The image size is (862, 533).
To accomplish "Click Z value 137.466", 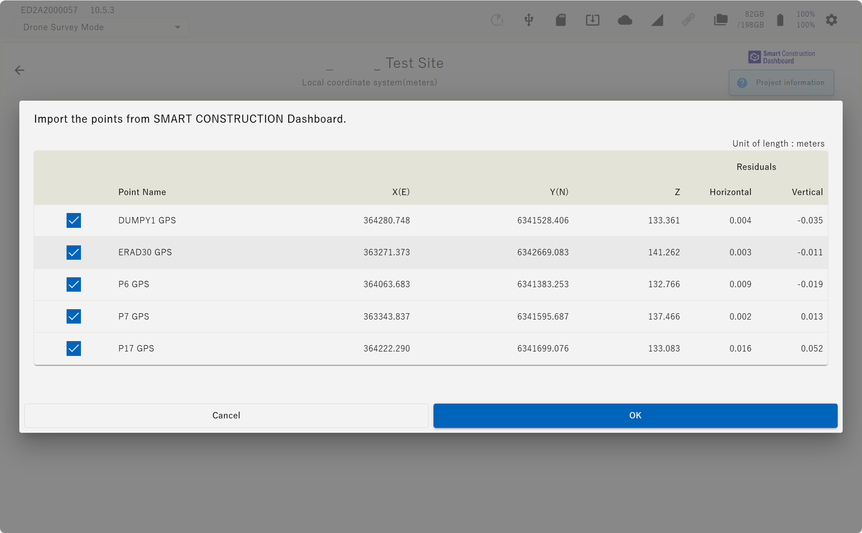I will pos(664,316).
